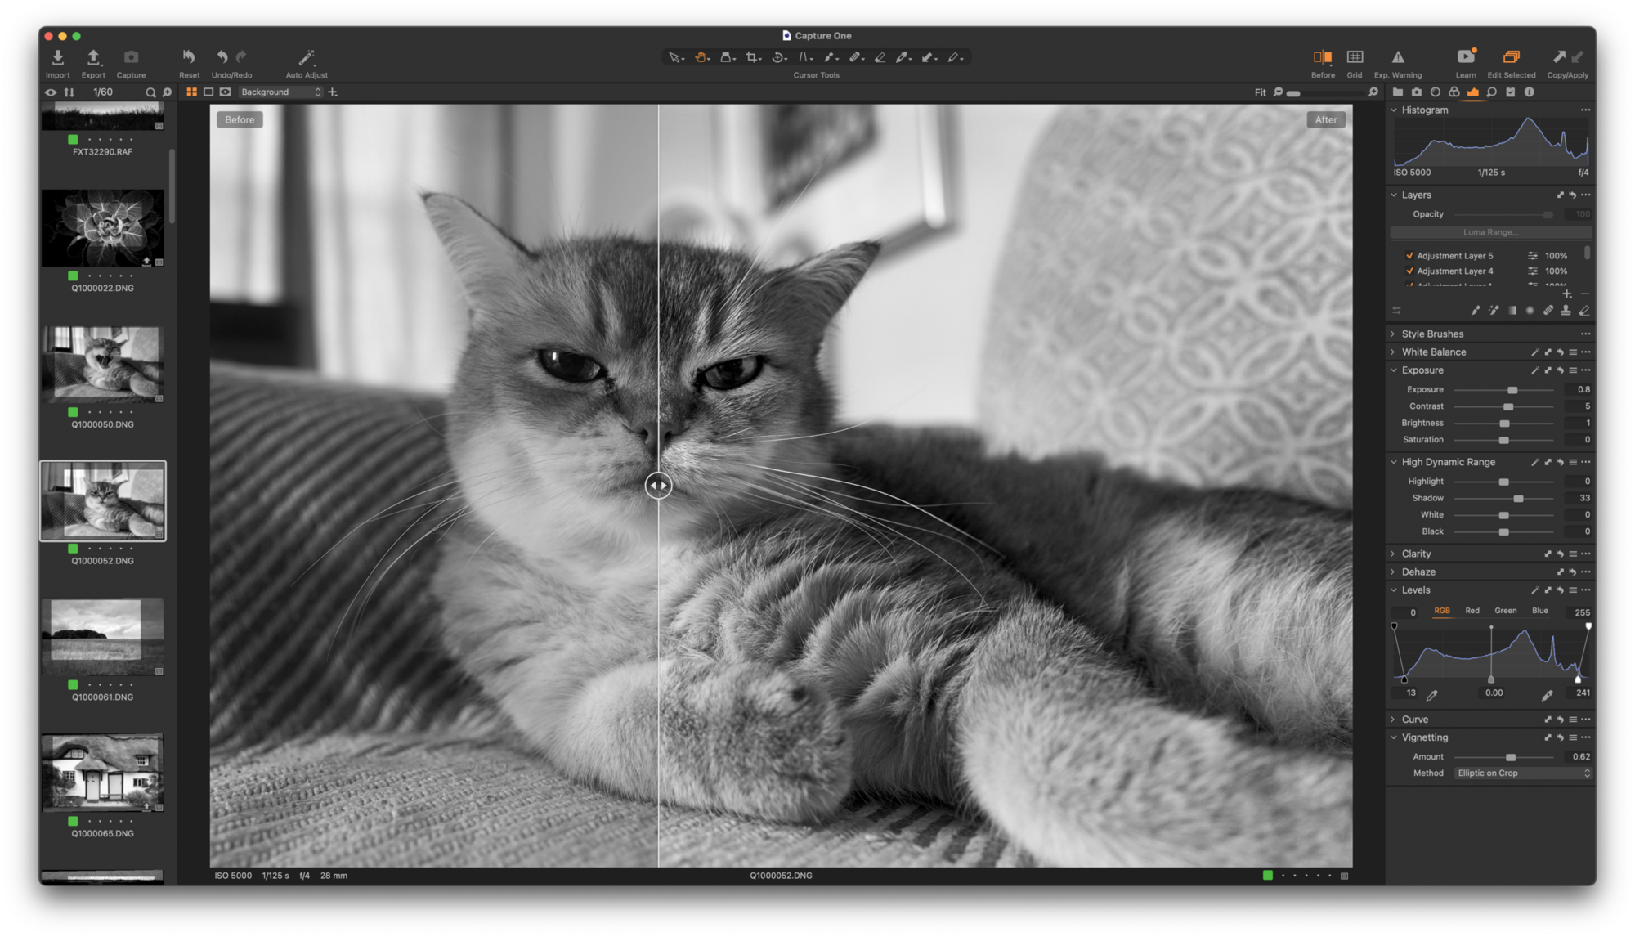Switch to the Color circles tool tab
1635x937 pixels.
(1454, 92)
